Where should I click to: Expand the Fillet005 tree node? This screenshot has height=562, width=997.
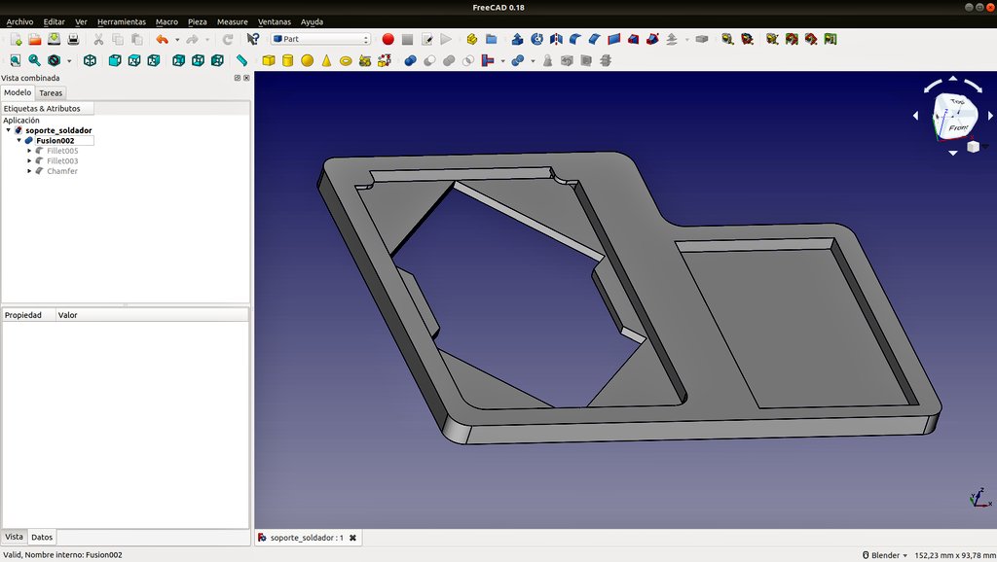[29, 151]
